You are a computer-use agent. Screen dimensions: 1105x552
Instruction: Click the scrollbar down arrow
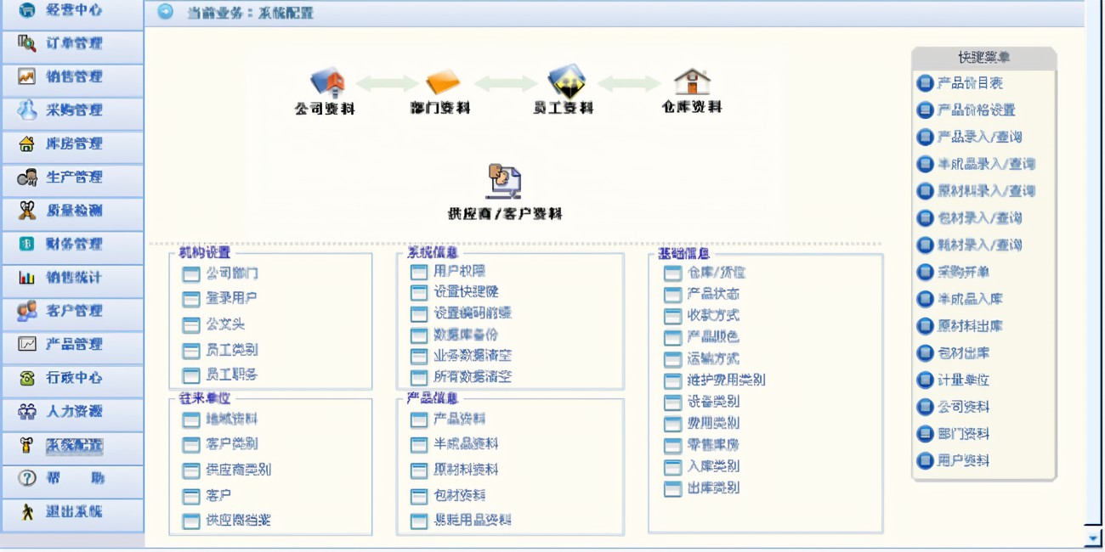[1093, 538]
